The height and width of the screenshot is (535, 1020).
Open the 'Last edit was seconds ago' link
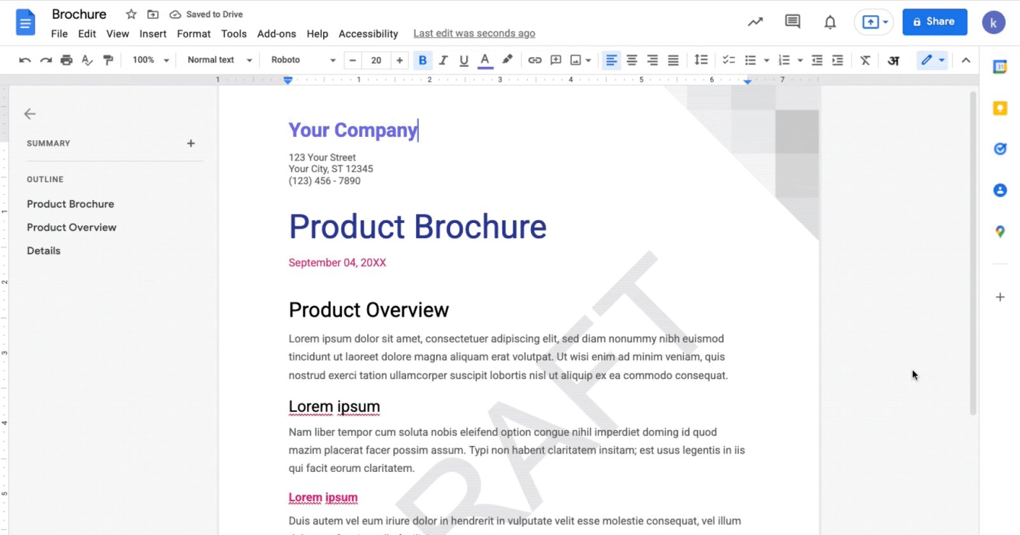pyautogui.click(x=474, y=34)
